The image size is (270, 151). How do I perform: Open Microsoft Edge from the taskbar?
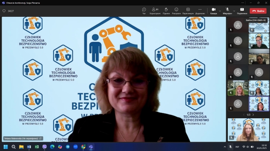click(52, 147)
